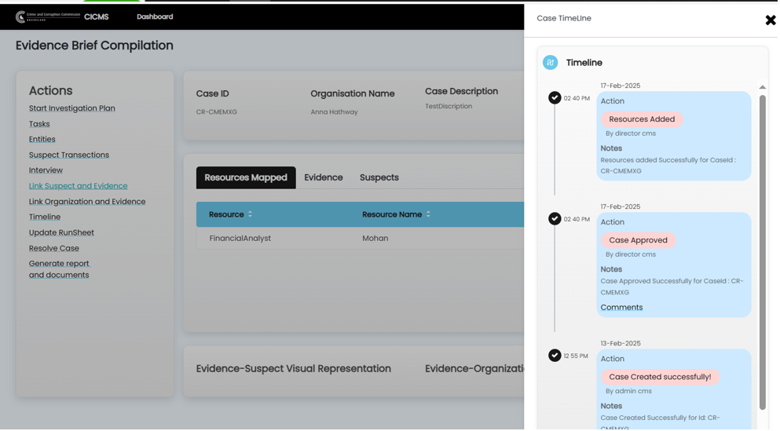
Task: Click checkmark marker for Resources Added entry
Action: [555, 98]
